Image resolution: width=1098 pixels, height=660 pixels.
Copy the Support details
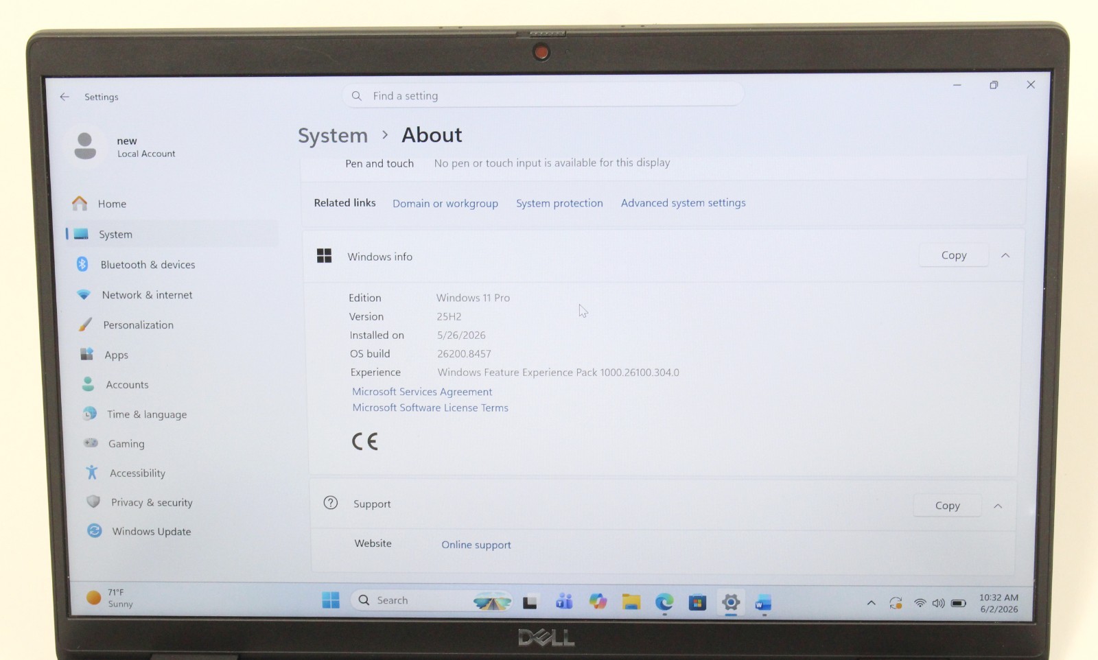(947, 506)
